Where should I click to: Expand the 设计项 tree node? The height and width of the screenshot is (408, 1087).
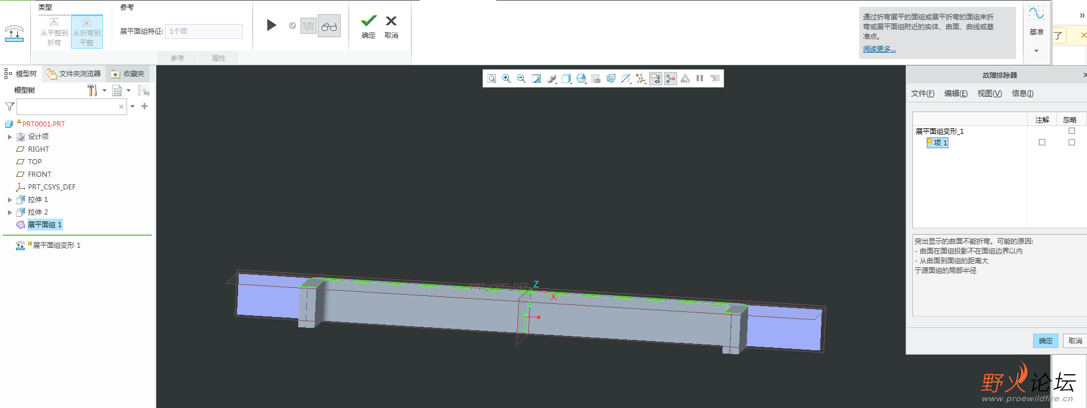pos(10,137)
